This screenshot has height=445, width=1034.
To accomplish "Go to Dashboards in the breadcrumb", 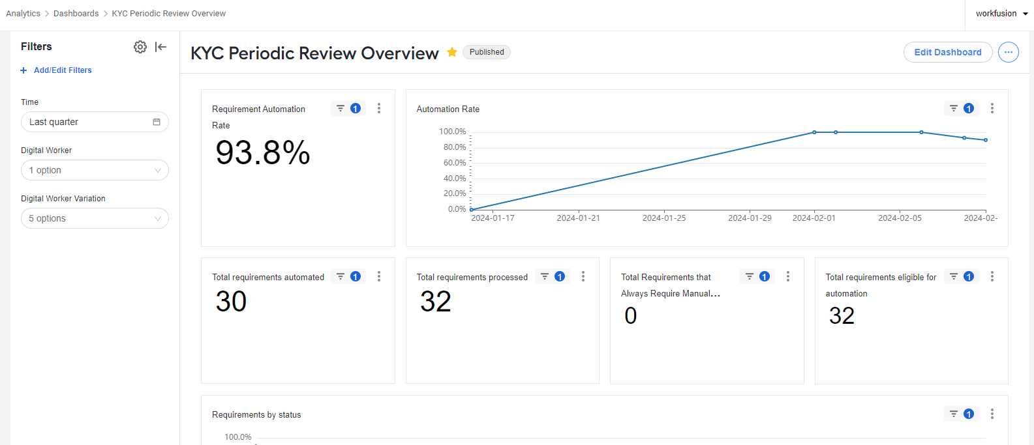I will point(76,14).
